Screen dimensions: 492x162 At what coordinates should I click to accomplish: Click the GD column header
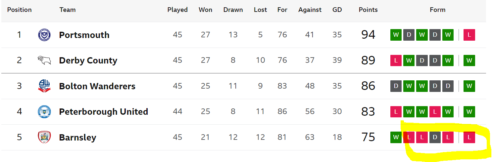pyautogui.click(x=337, y=10)
